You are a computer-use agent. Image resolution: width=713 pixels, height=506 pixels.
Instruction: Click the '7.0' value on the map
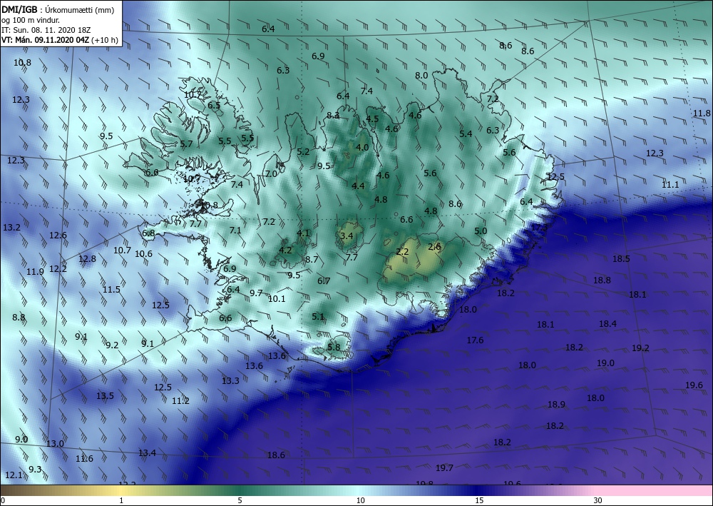click(x=271, y=174)
